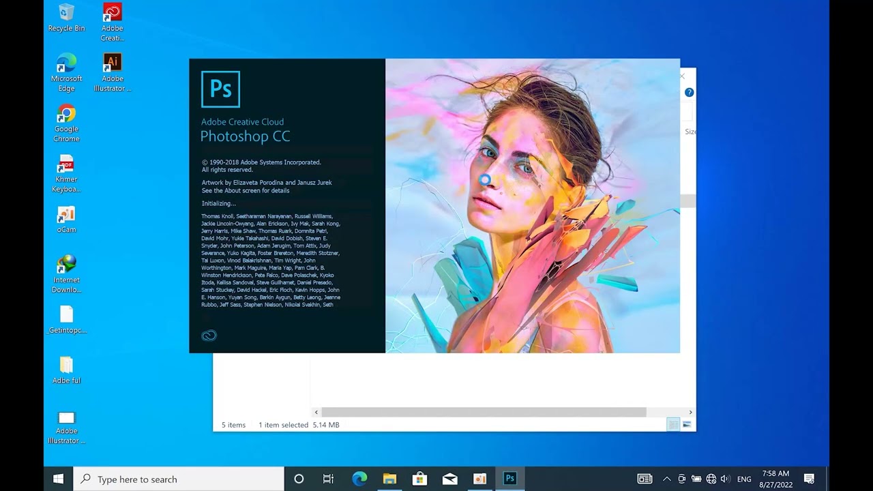
Task: Select the Microsoft Edge desktop shortcut
Action: pyautogui.click(x=66, y=72)
